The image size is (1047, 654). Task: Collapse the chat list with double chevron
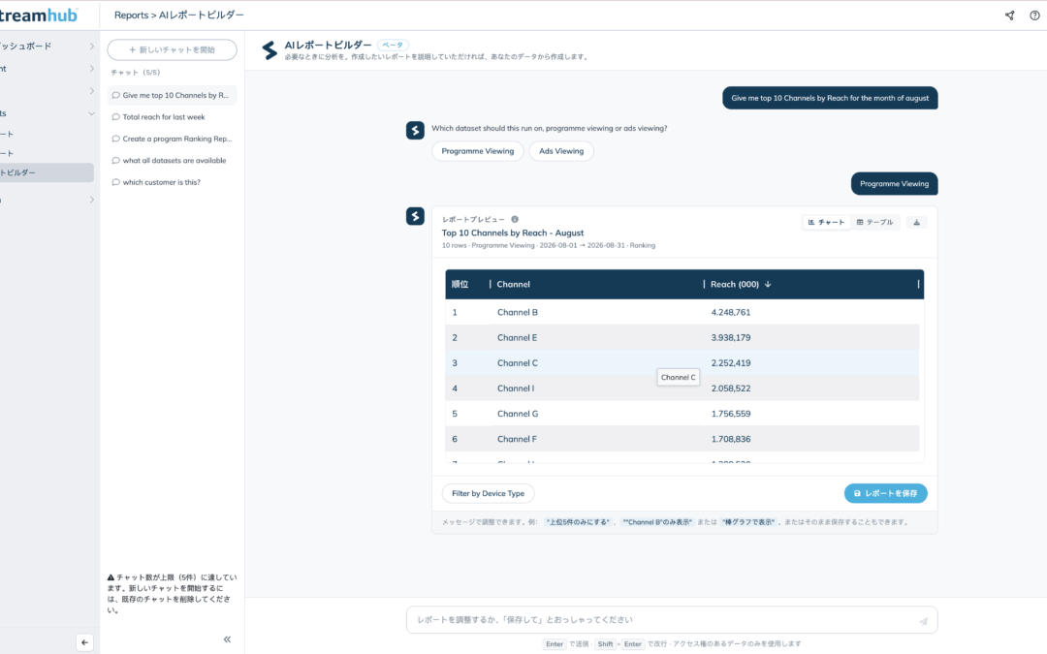(x=227, y=639)
